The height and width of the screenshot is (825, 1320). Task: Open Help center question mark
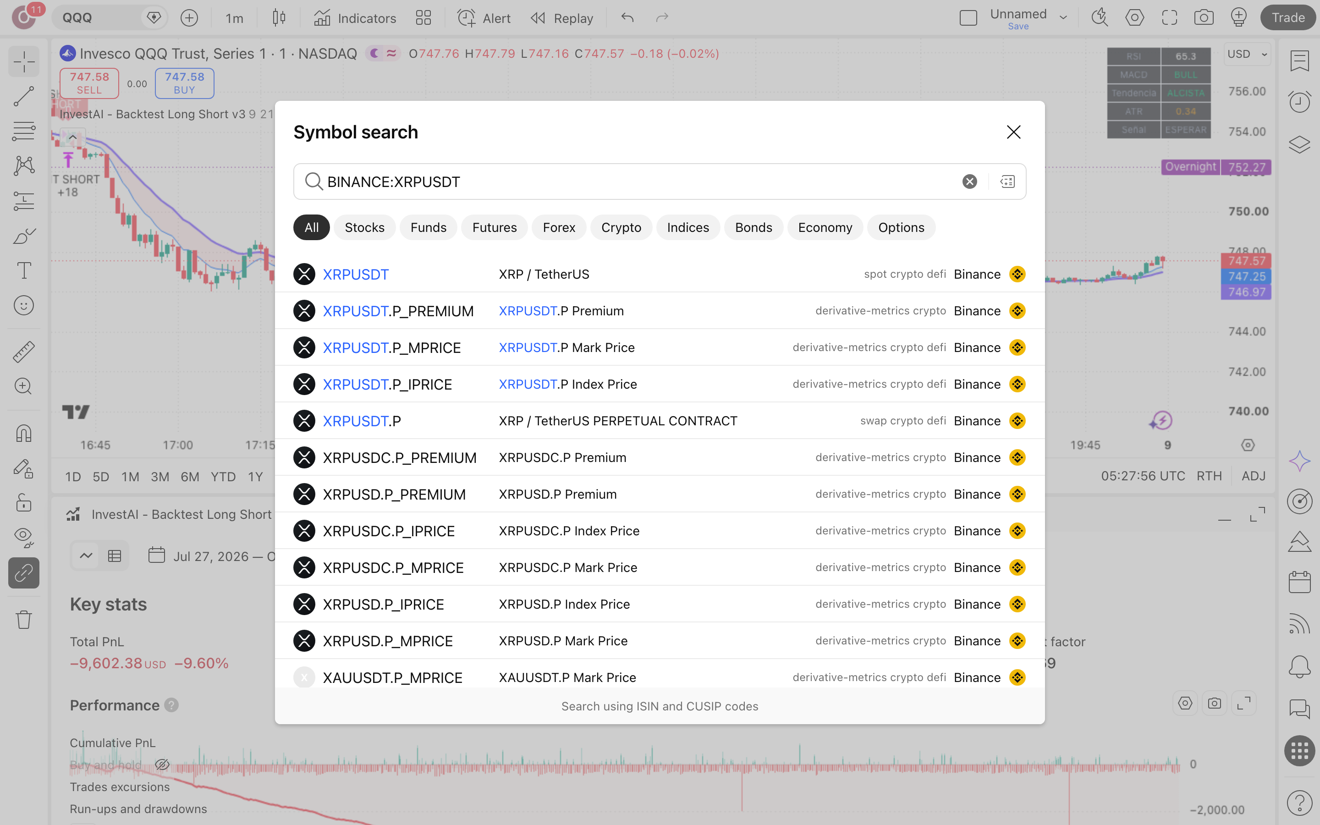click(x=1299, y=803)
